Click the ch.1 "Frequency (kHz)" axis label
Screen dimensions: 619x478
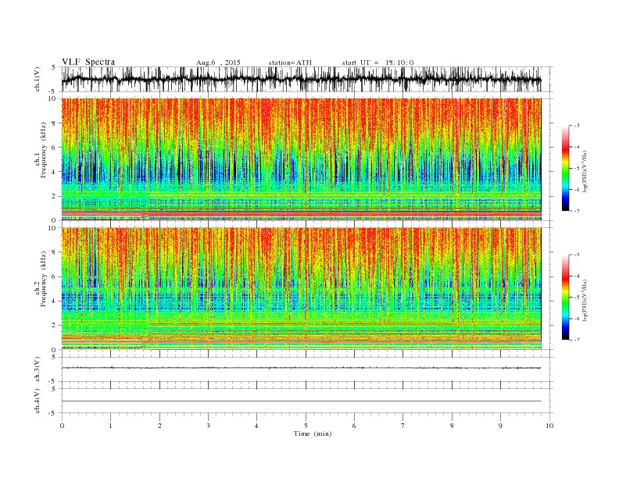44,150
